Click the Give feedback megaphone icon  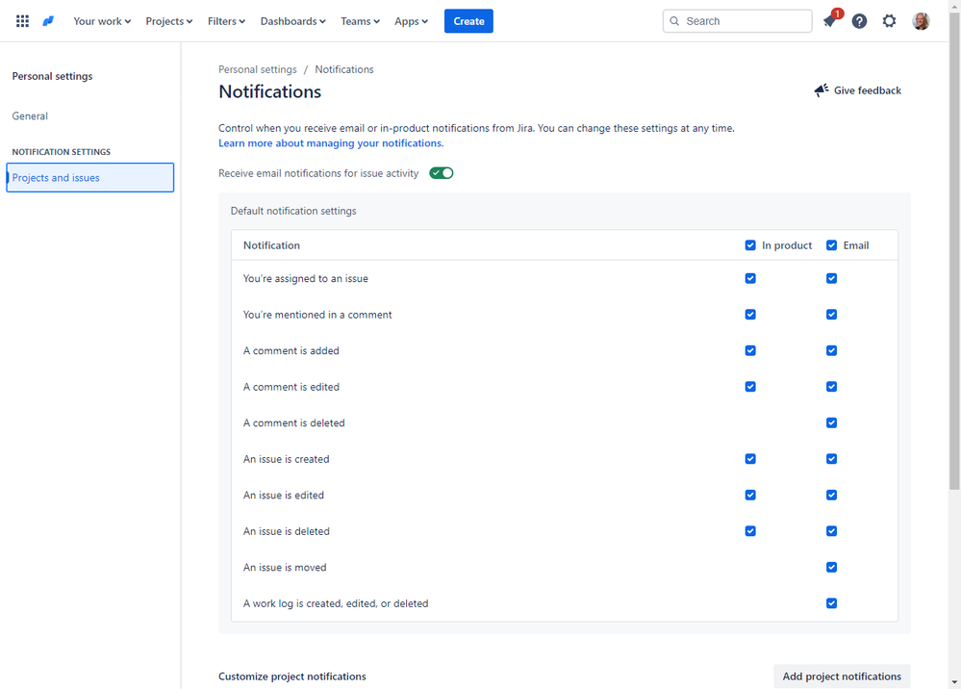(822, 90)
